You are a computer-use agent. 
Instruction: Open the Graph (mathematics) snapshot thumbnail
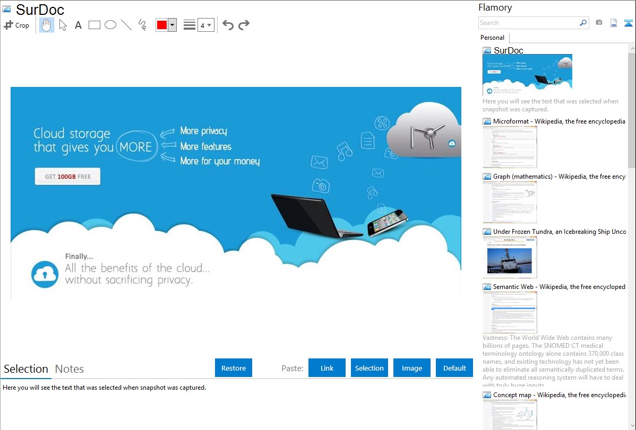click(510, 202)
